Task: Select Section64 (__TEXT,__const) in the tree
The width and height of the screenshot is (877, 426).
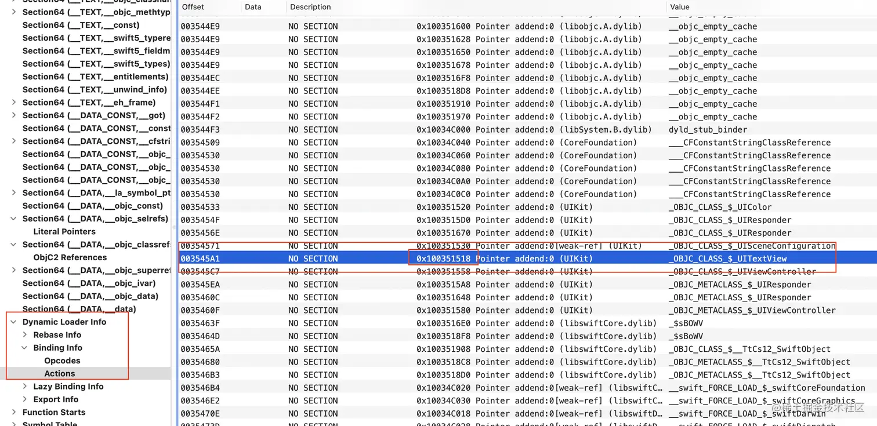Action: click(x=81, y=25)
